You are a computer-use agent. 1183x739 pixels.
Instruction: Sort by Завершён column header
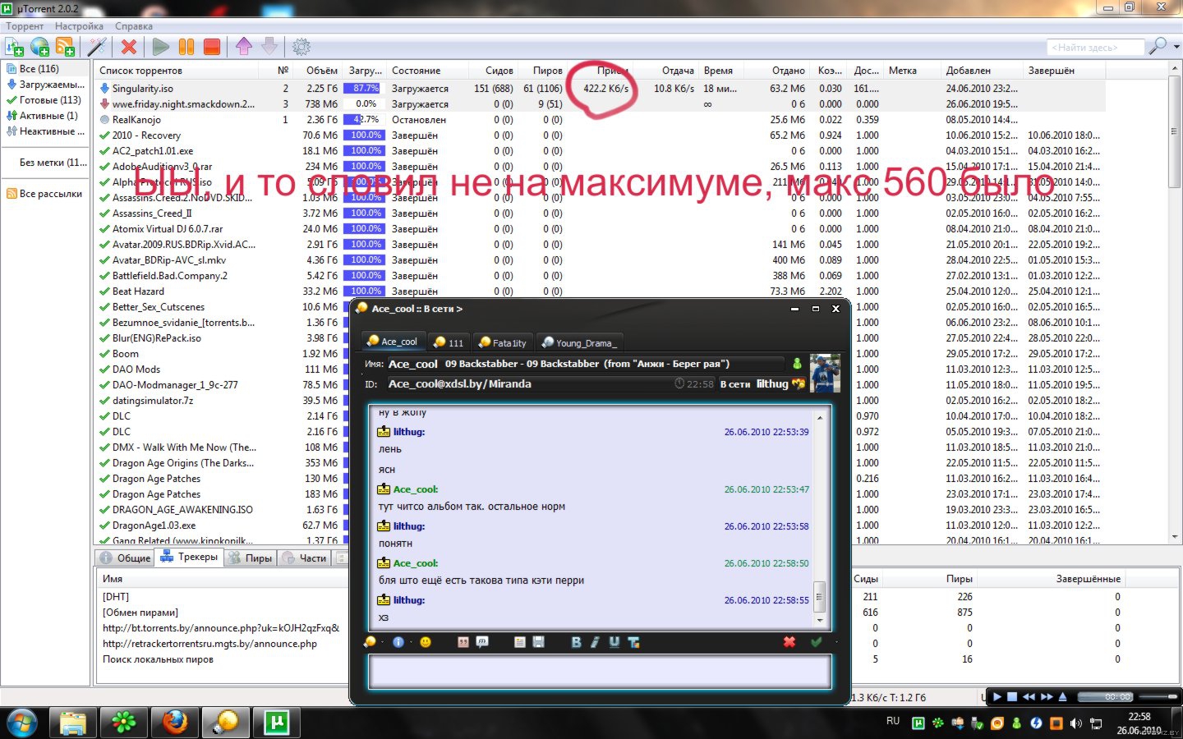[x=1064, y=71]
